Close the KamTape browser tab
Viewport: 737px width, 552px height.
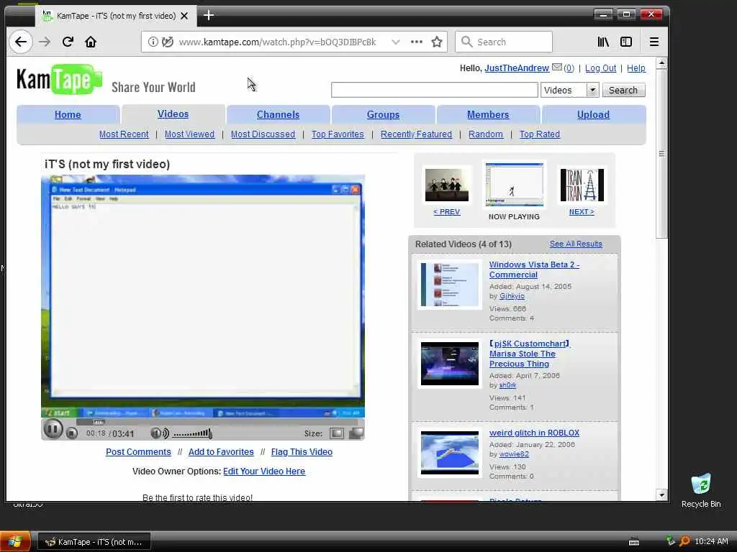tap(184, 16)
